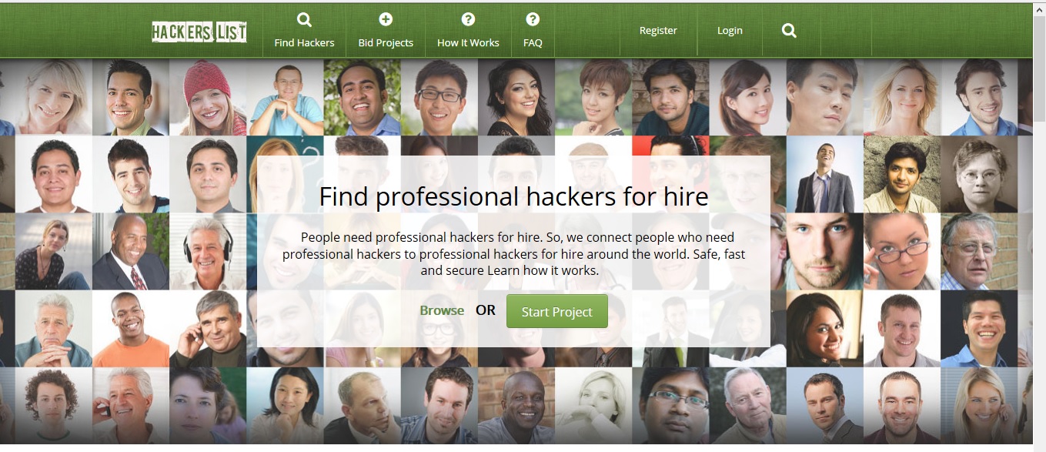Open the How It Works page
The width and height of the screenshot is (1046, 452).
(468, 43)
